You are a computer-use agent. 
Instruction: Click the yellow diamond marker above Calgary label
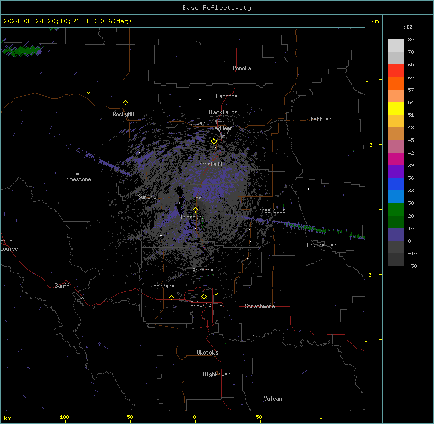coord(204,297)
